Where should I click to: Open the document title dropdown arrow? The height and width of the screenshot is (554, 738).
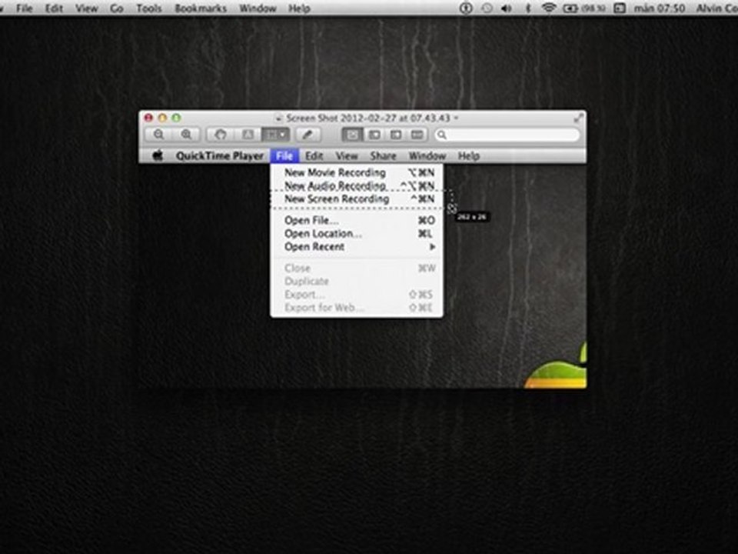tap(456, 118)
